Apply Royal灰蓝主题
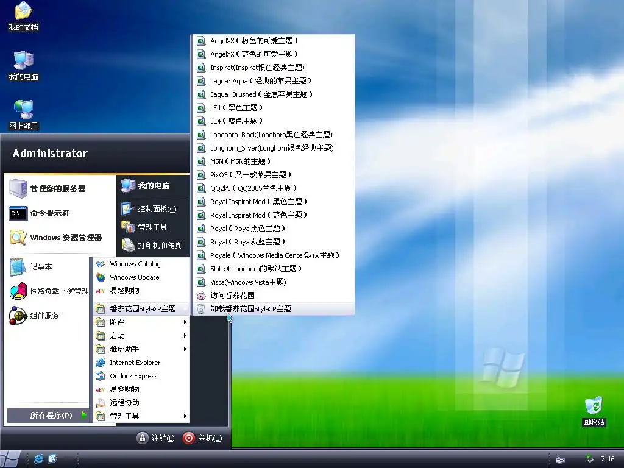624x468 pixels. pos(274,241)
